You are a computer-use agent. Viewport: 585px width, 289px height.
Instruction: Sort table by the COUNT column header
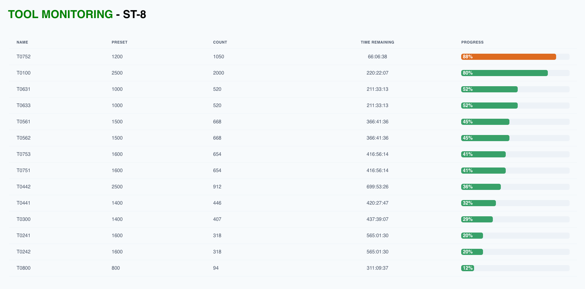pos(220,42)
